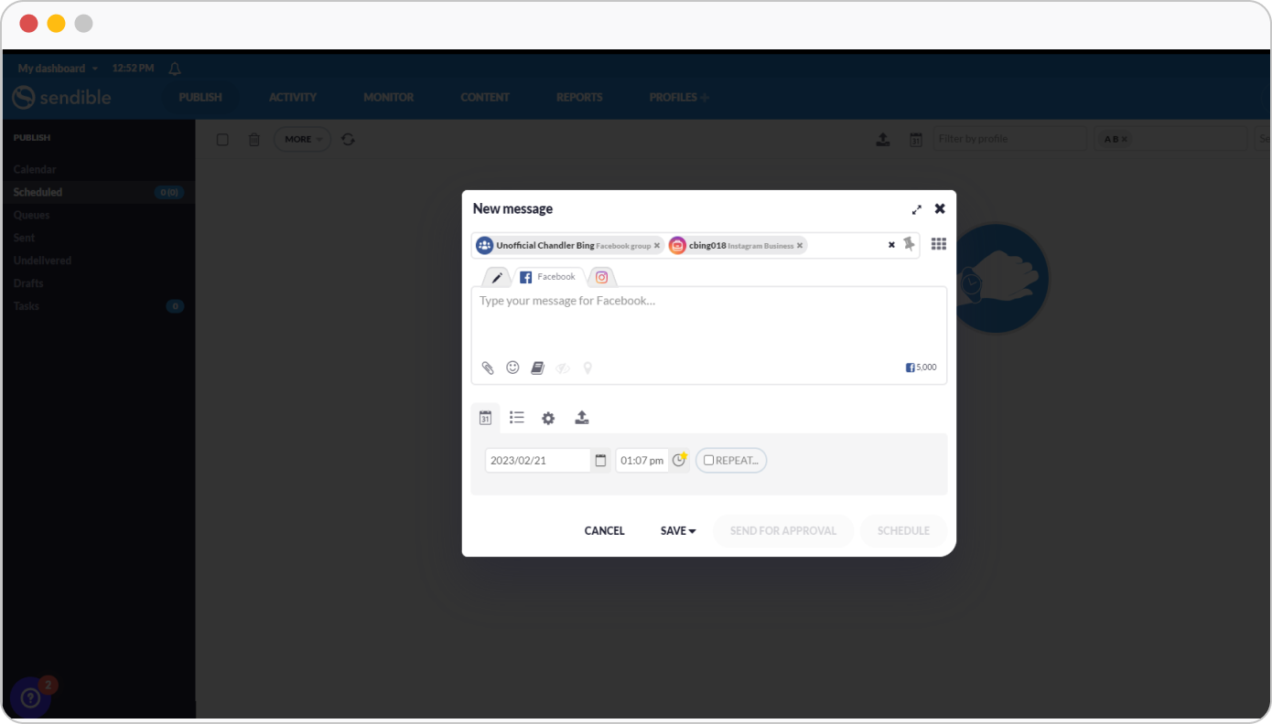Remove the cbing018 Instagram Business profile
This screenshot has width=1272, height=724.
pos(800,246)
